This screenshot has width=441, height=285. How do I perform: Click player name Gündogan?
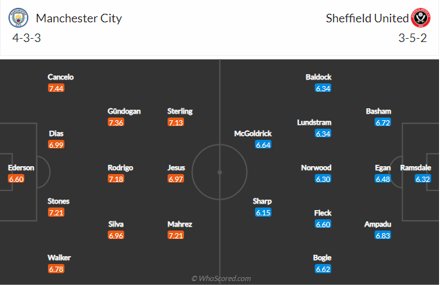(124, 111)
